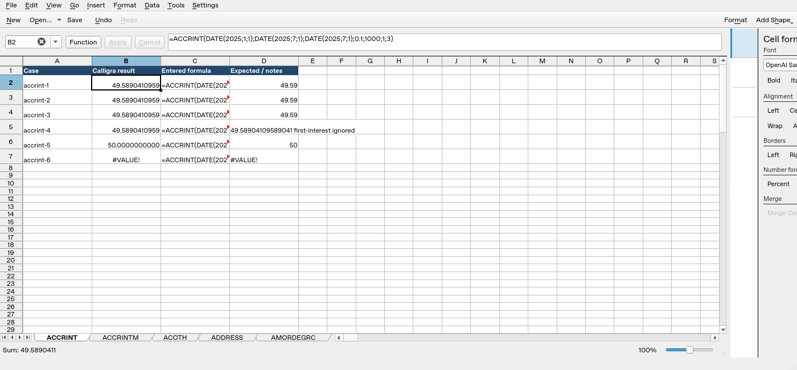Open the Edit menu

click(31, 5)
